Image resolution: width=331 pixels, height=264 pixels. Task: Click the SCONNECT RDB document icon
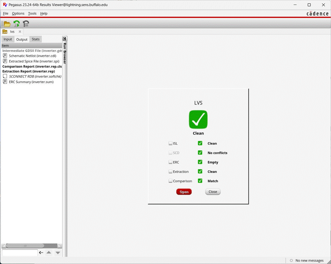coord(4,77)
